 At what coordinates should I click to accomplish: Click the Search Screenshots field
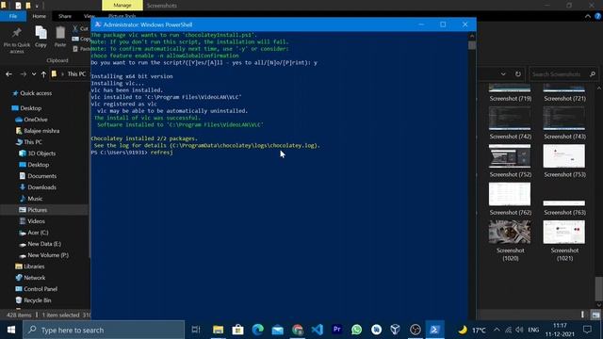[x=563, y=74]
